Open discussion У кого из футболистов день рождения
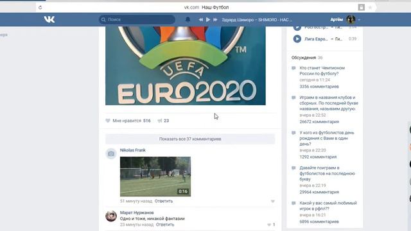This screenshot has width=411, height=231. (x=327, y=139)
